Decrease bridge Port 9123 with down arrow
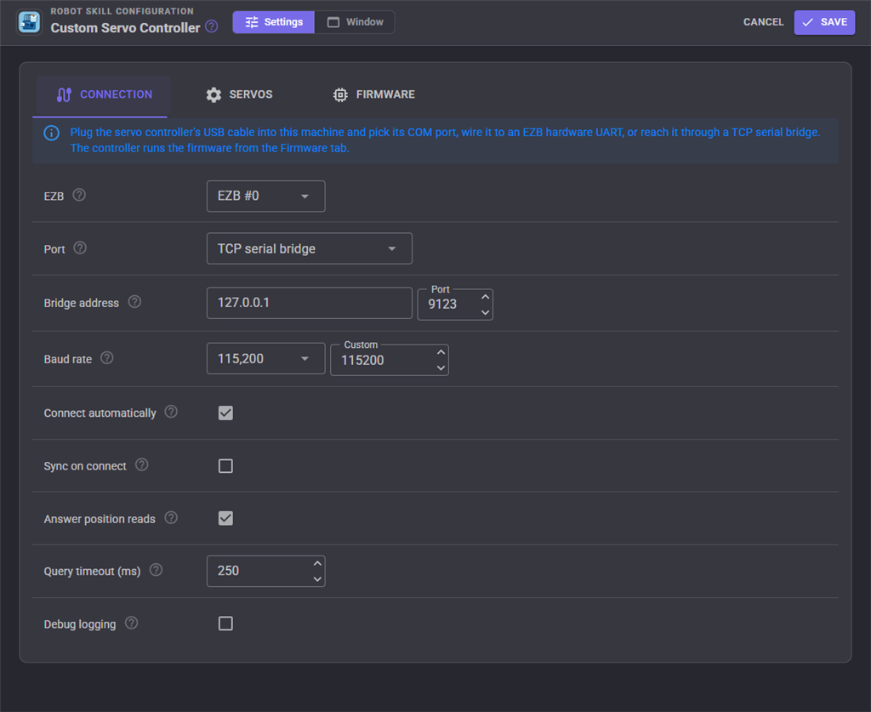Screen dimensions: 871x712 coord(485,313)
